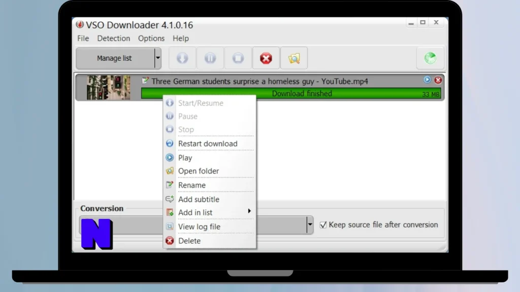
Task: Select Play in the context menu
Action: pos(210,158)
